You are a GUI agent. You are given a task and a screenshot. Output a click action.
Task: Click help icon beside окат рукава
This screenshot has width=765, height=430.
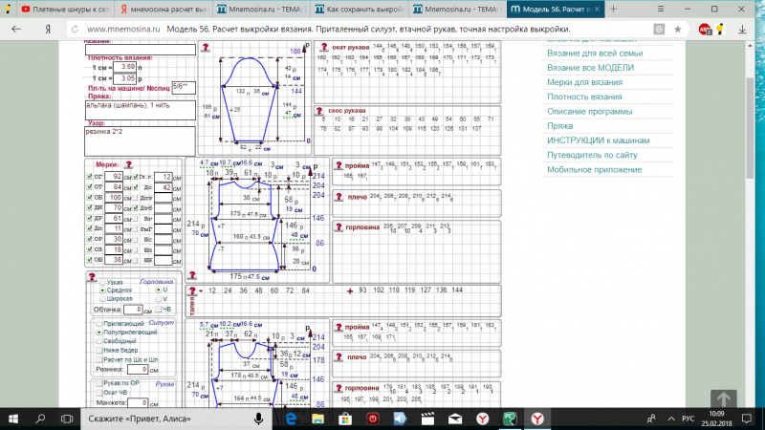pyautogui.click(x=338, y=48)
